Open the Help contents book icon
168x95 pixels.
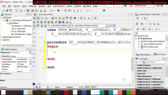[x=104, y=11]
